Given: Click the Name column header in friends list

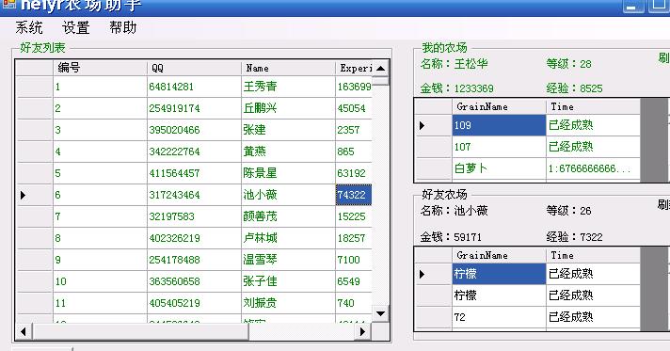Looking at the screenshot, I should pos(288,68).
